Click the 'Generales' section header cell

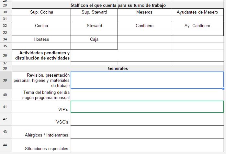[118, 69]
